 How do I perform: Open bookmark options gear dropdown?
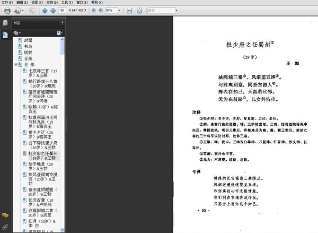[x=17, y=33]
